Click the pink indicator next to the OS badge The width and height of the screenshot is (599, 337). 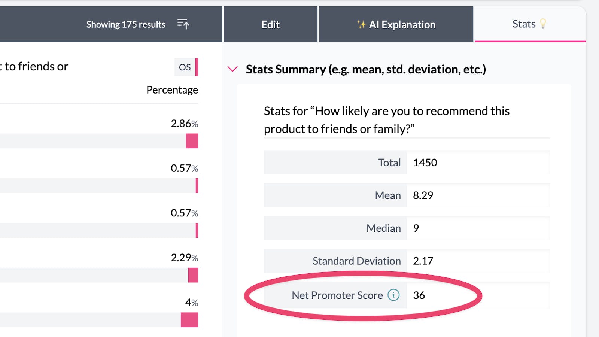[x=196, y=67]
